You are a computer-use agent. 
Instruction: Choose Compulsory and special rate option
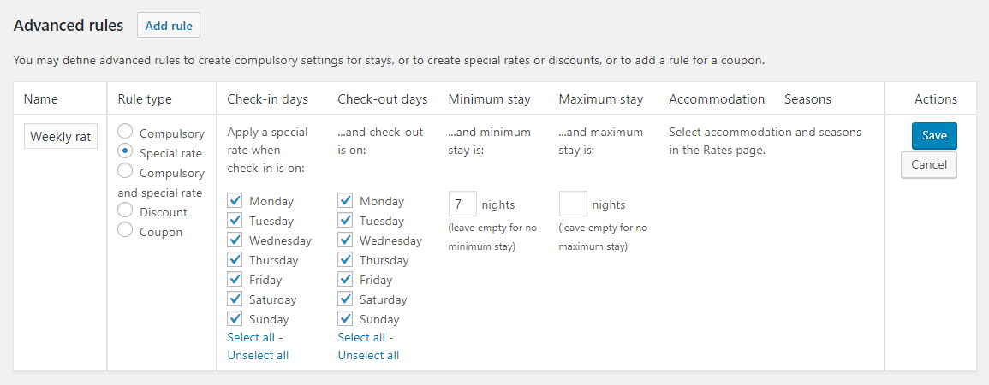(x=125, y=172)
